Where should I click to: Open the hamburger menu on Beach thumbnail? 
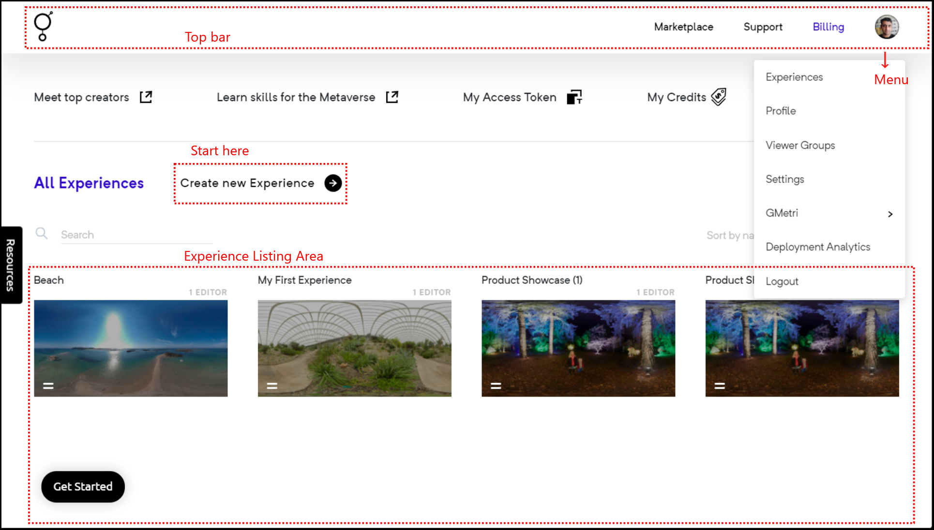(48, 385)
